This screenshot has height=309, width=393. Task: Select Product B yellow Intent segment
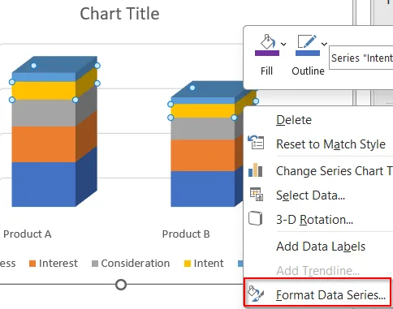tap(203, 111)
